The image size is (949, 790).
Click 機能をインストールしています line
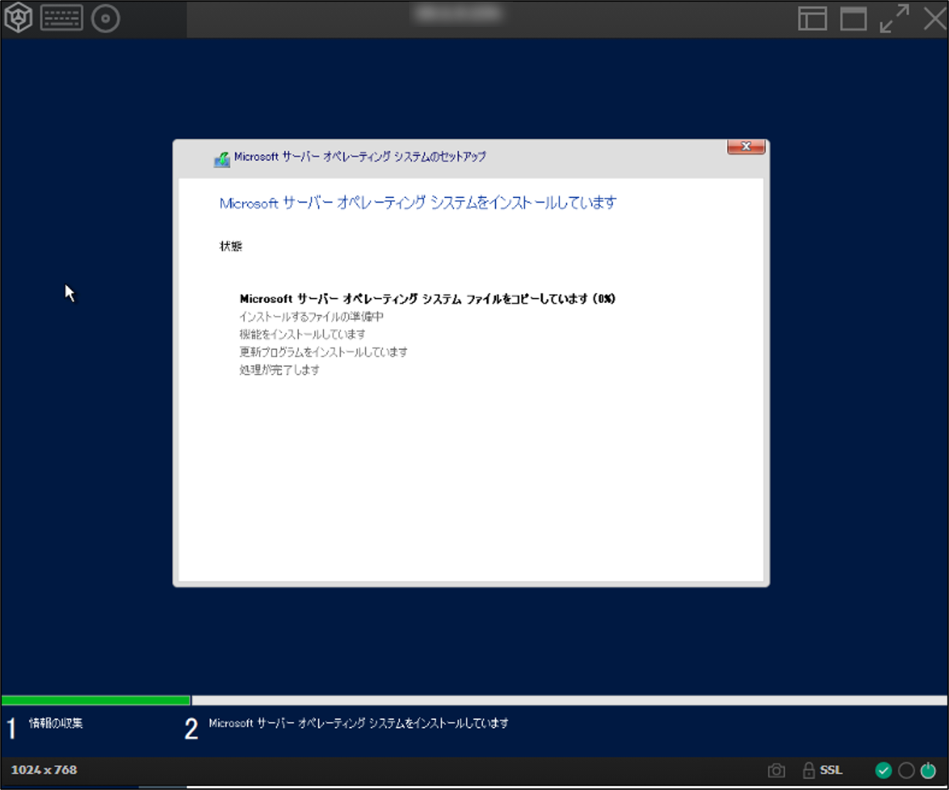click(303, 334)
